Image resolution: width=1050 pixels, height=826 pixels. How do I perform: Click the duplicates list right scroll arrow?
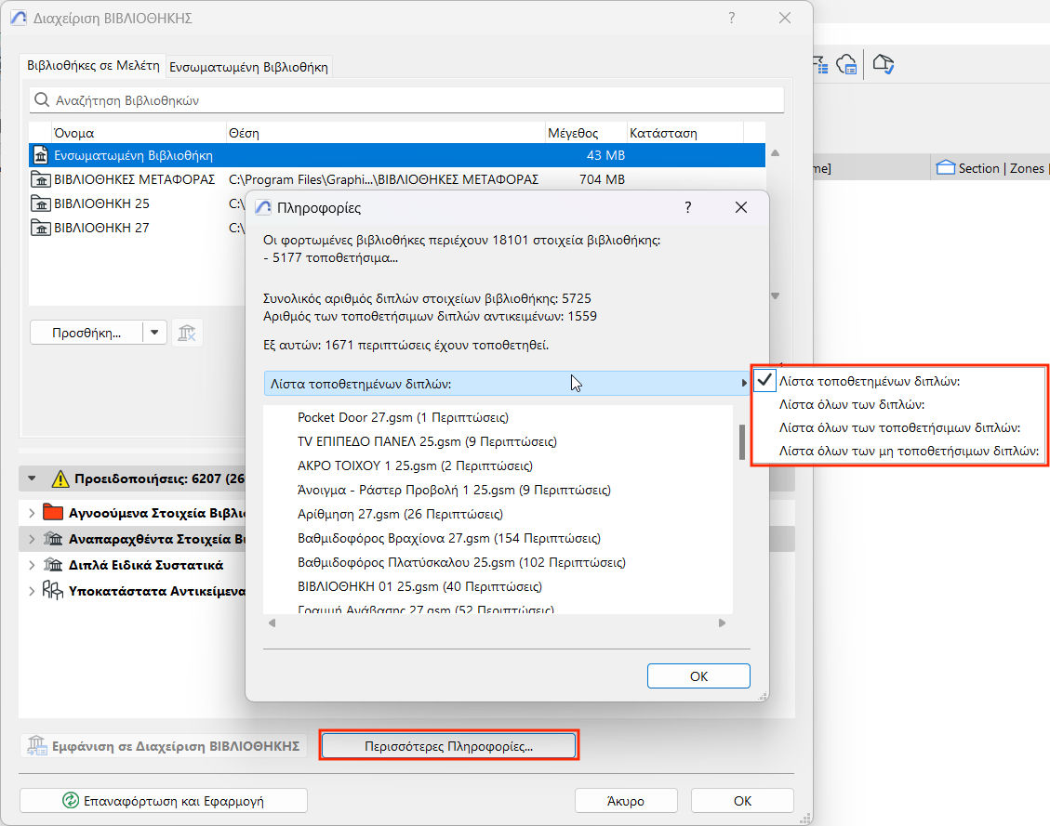click(722, 623)
